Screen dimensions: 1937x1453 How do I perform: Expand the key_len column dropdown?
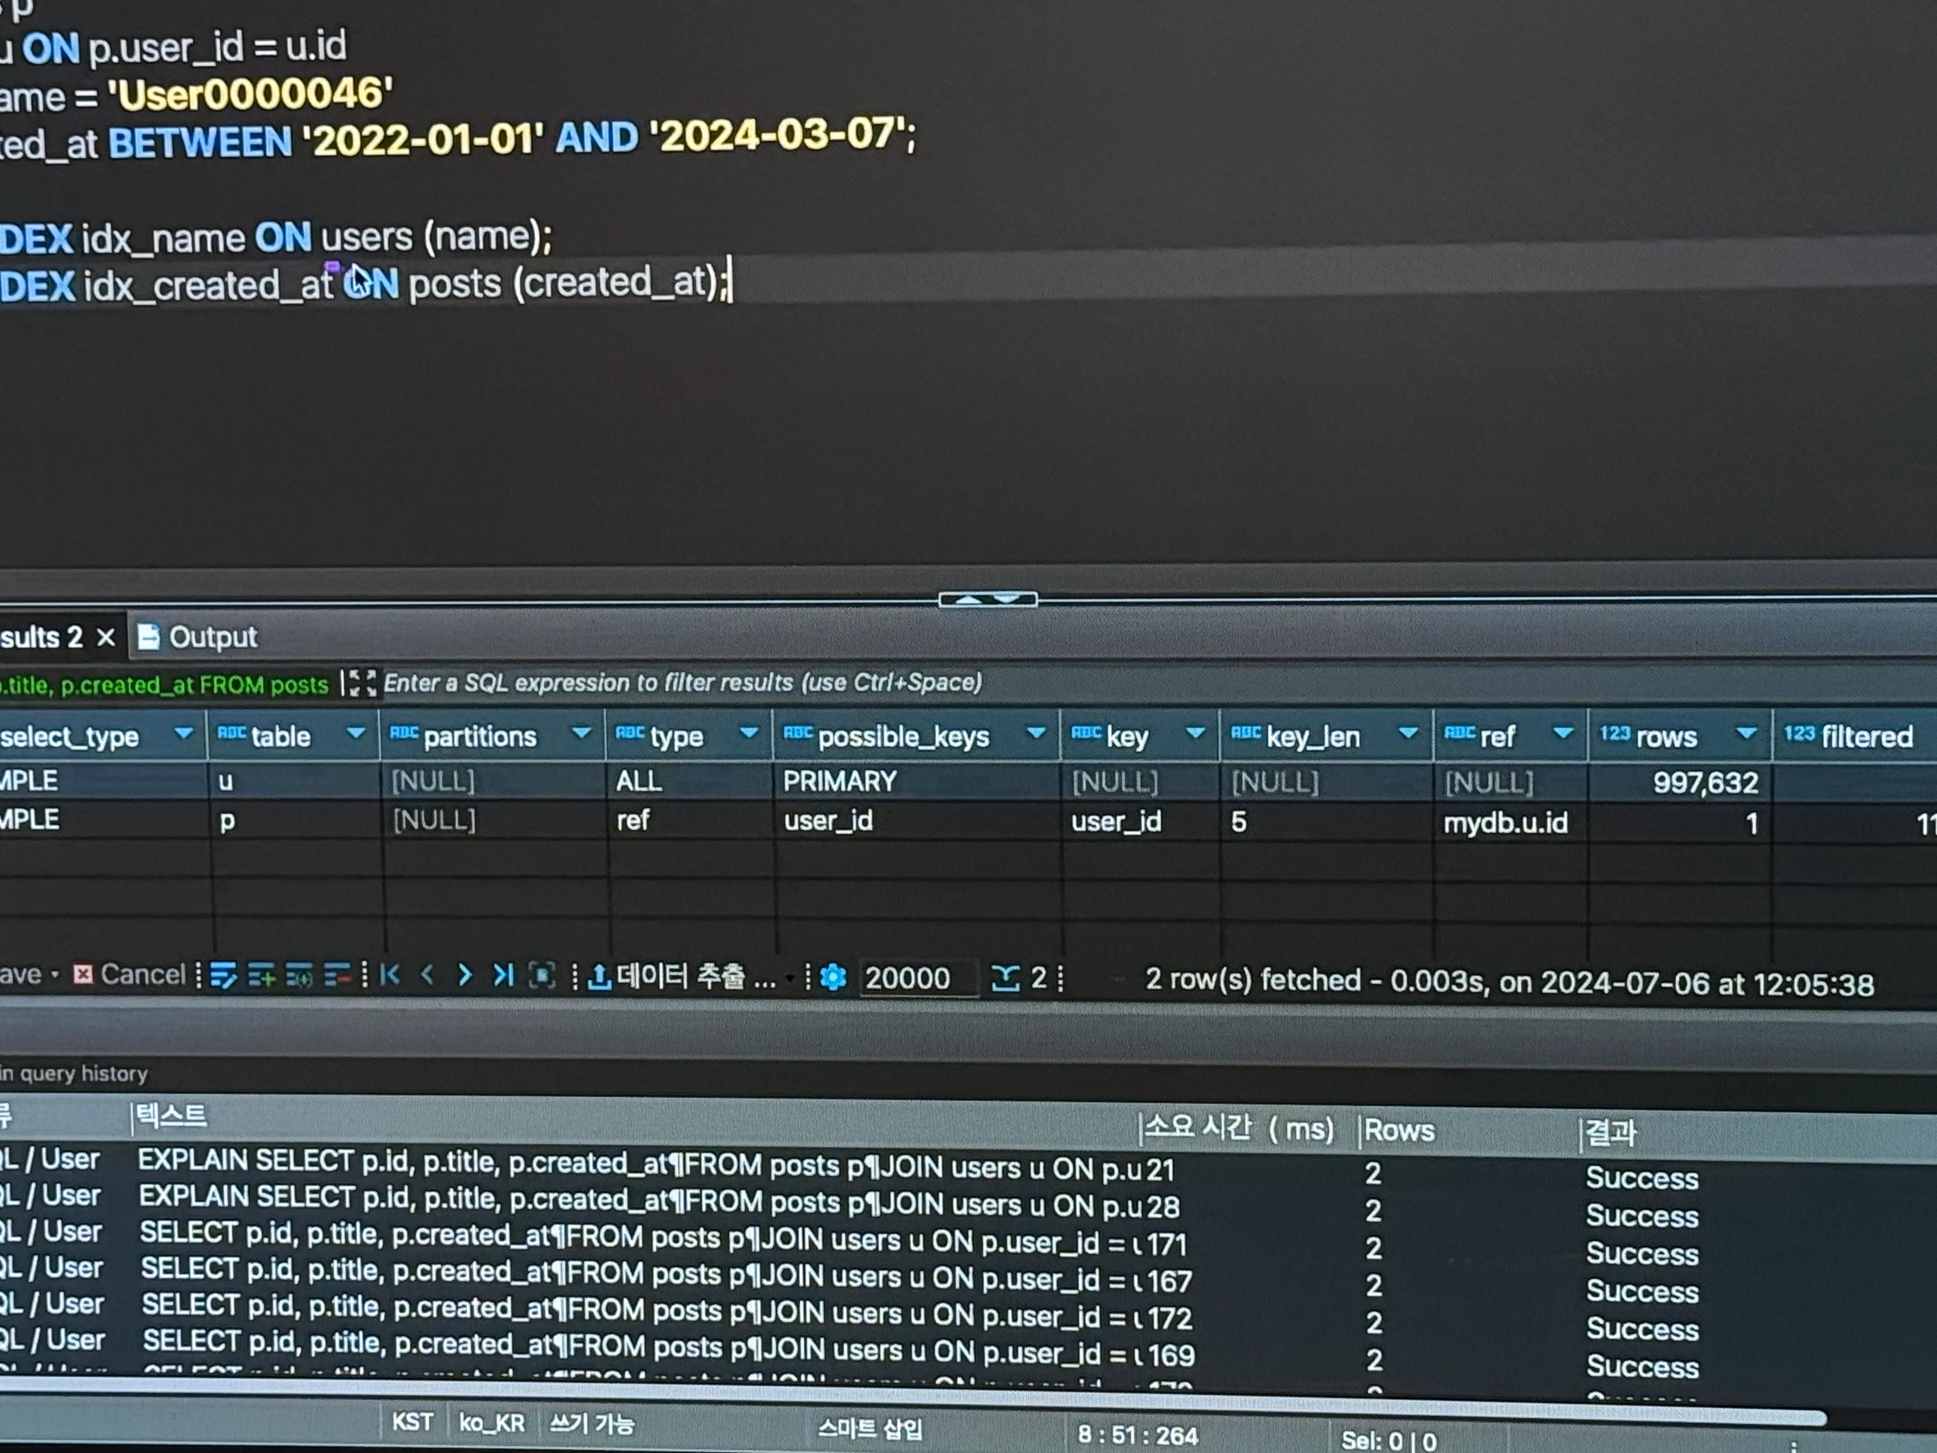click(x=1408, y=733)
